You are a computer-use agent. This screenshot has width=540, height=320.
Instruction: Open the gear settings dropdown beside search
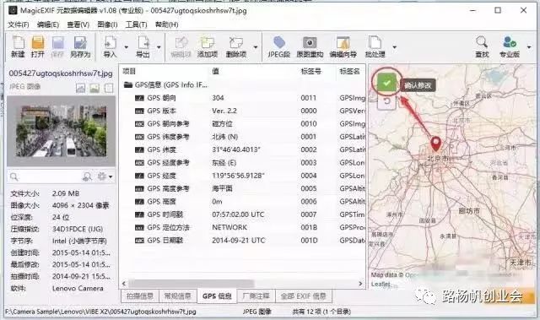pyautogui.click(x=105, y=176)
